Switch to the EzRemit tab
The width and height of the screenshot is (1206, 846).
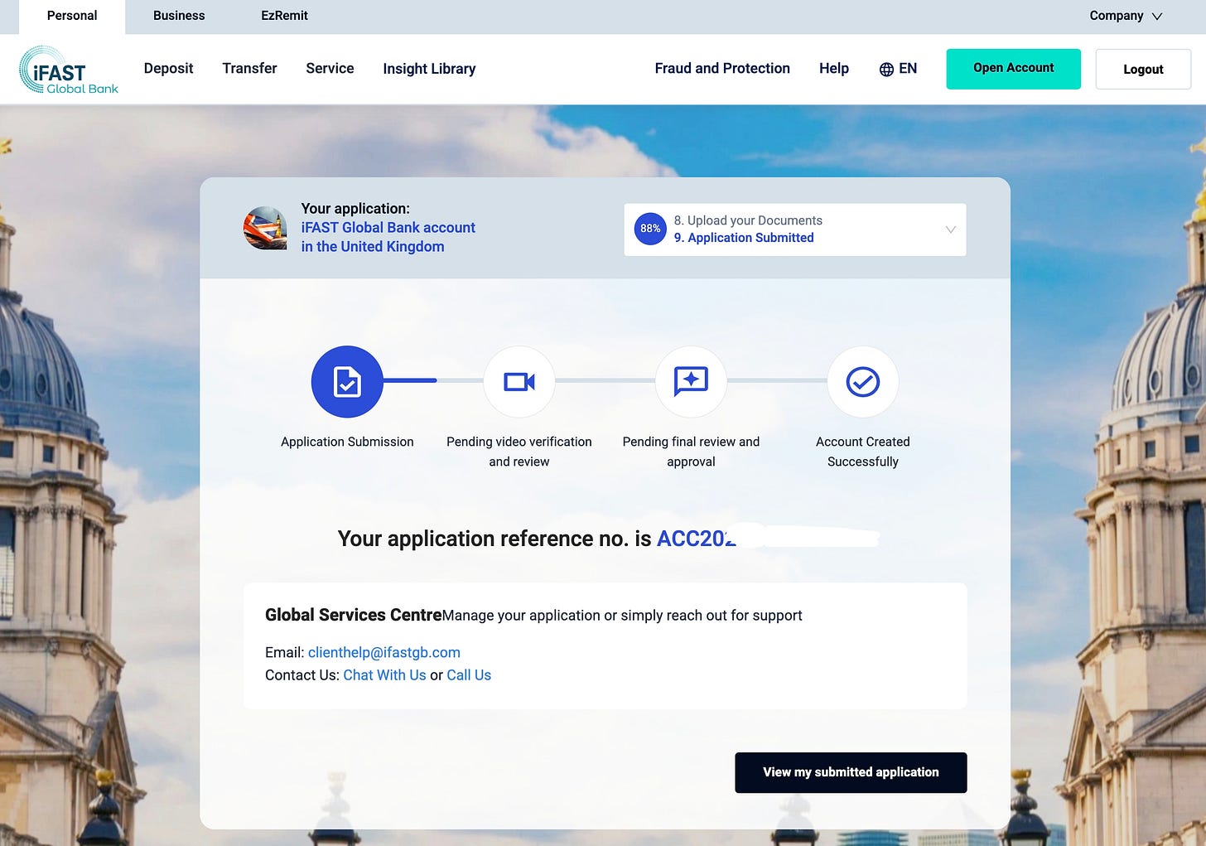(284, 16)
